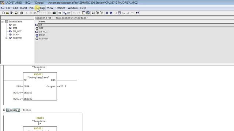Select OUT in the Interface tree

pos(15,28)
